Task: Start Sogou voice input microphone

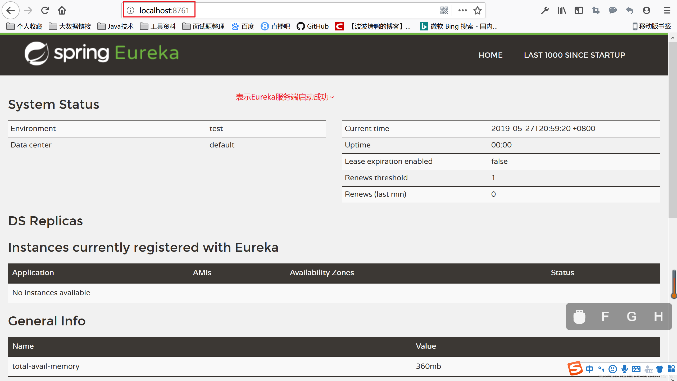Action: tap(625, 369)
